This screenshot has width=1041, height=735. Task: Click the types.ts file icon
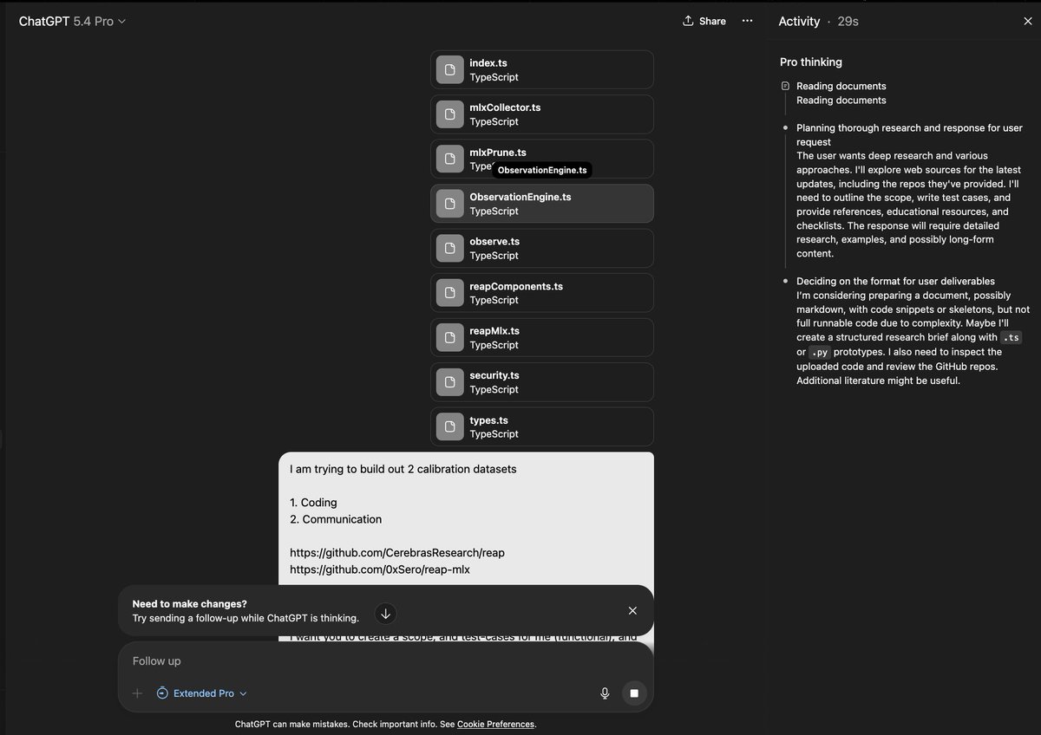coord(449,426)
